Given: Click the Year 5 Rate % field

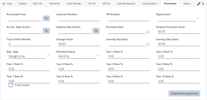Looking at the screenshot, I should (x=129, y=69).
